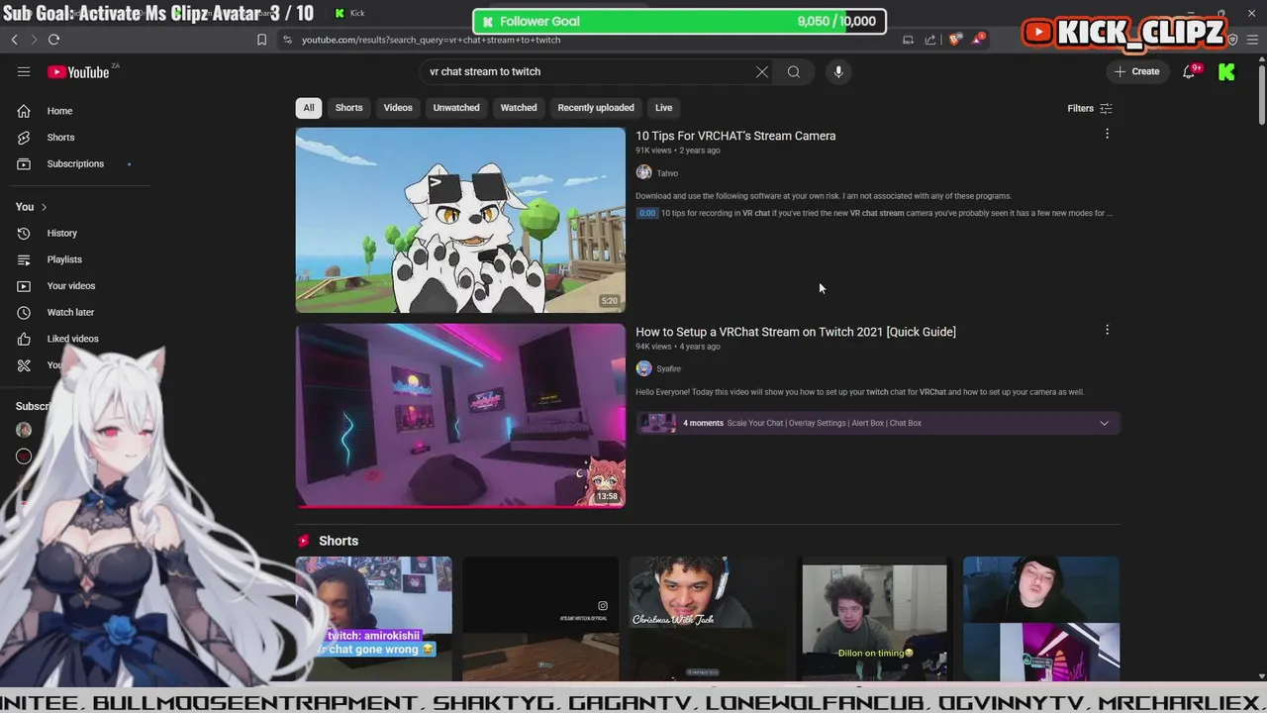The image size is (1267, 713).
Task: Open the green K account avatar
Action: click(1226, 71)
